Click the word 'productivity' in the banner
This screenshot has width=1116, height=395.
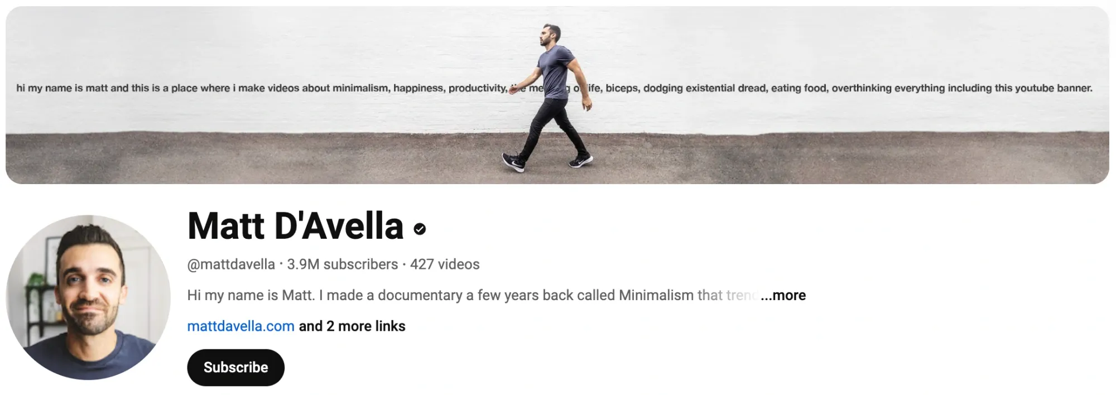478,88
